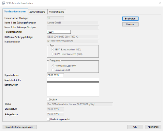Viewport: 163px width, 131px height.
Task: Click the SEPA Mandat window title icon
Action: point(4,3)
